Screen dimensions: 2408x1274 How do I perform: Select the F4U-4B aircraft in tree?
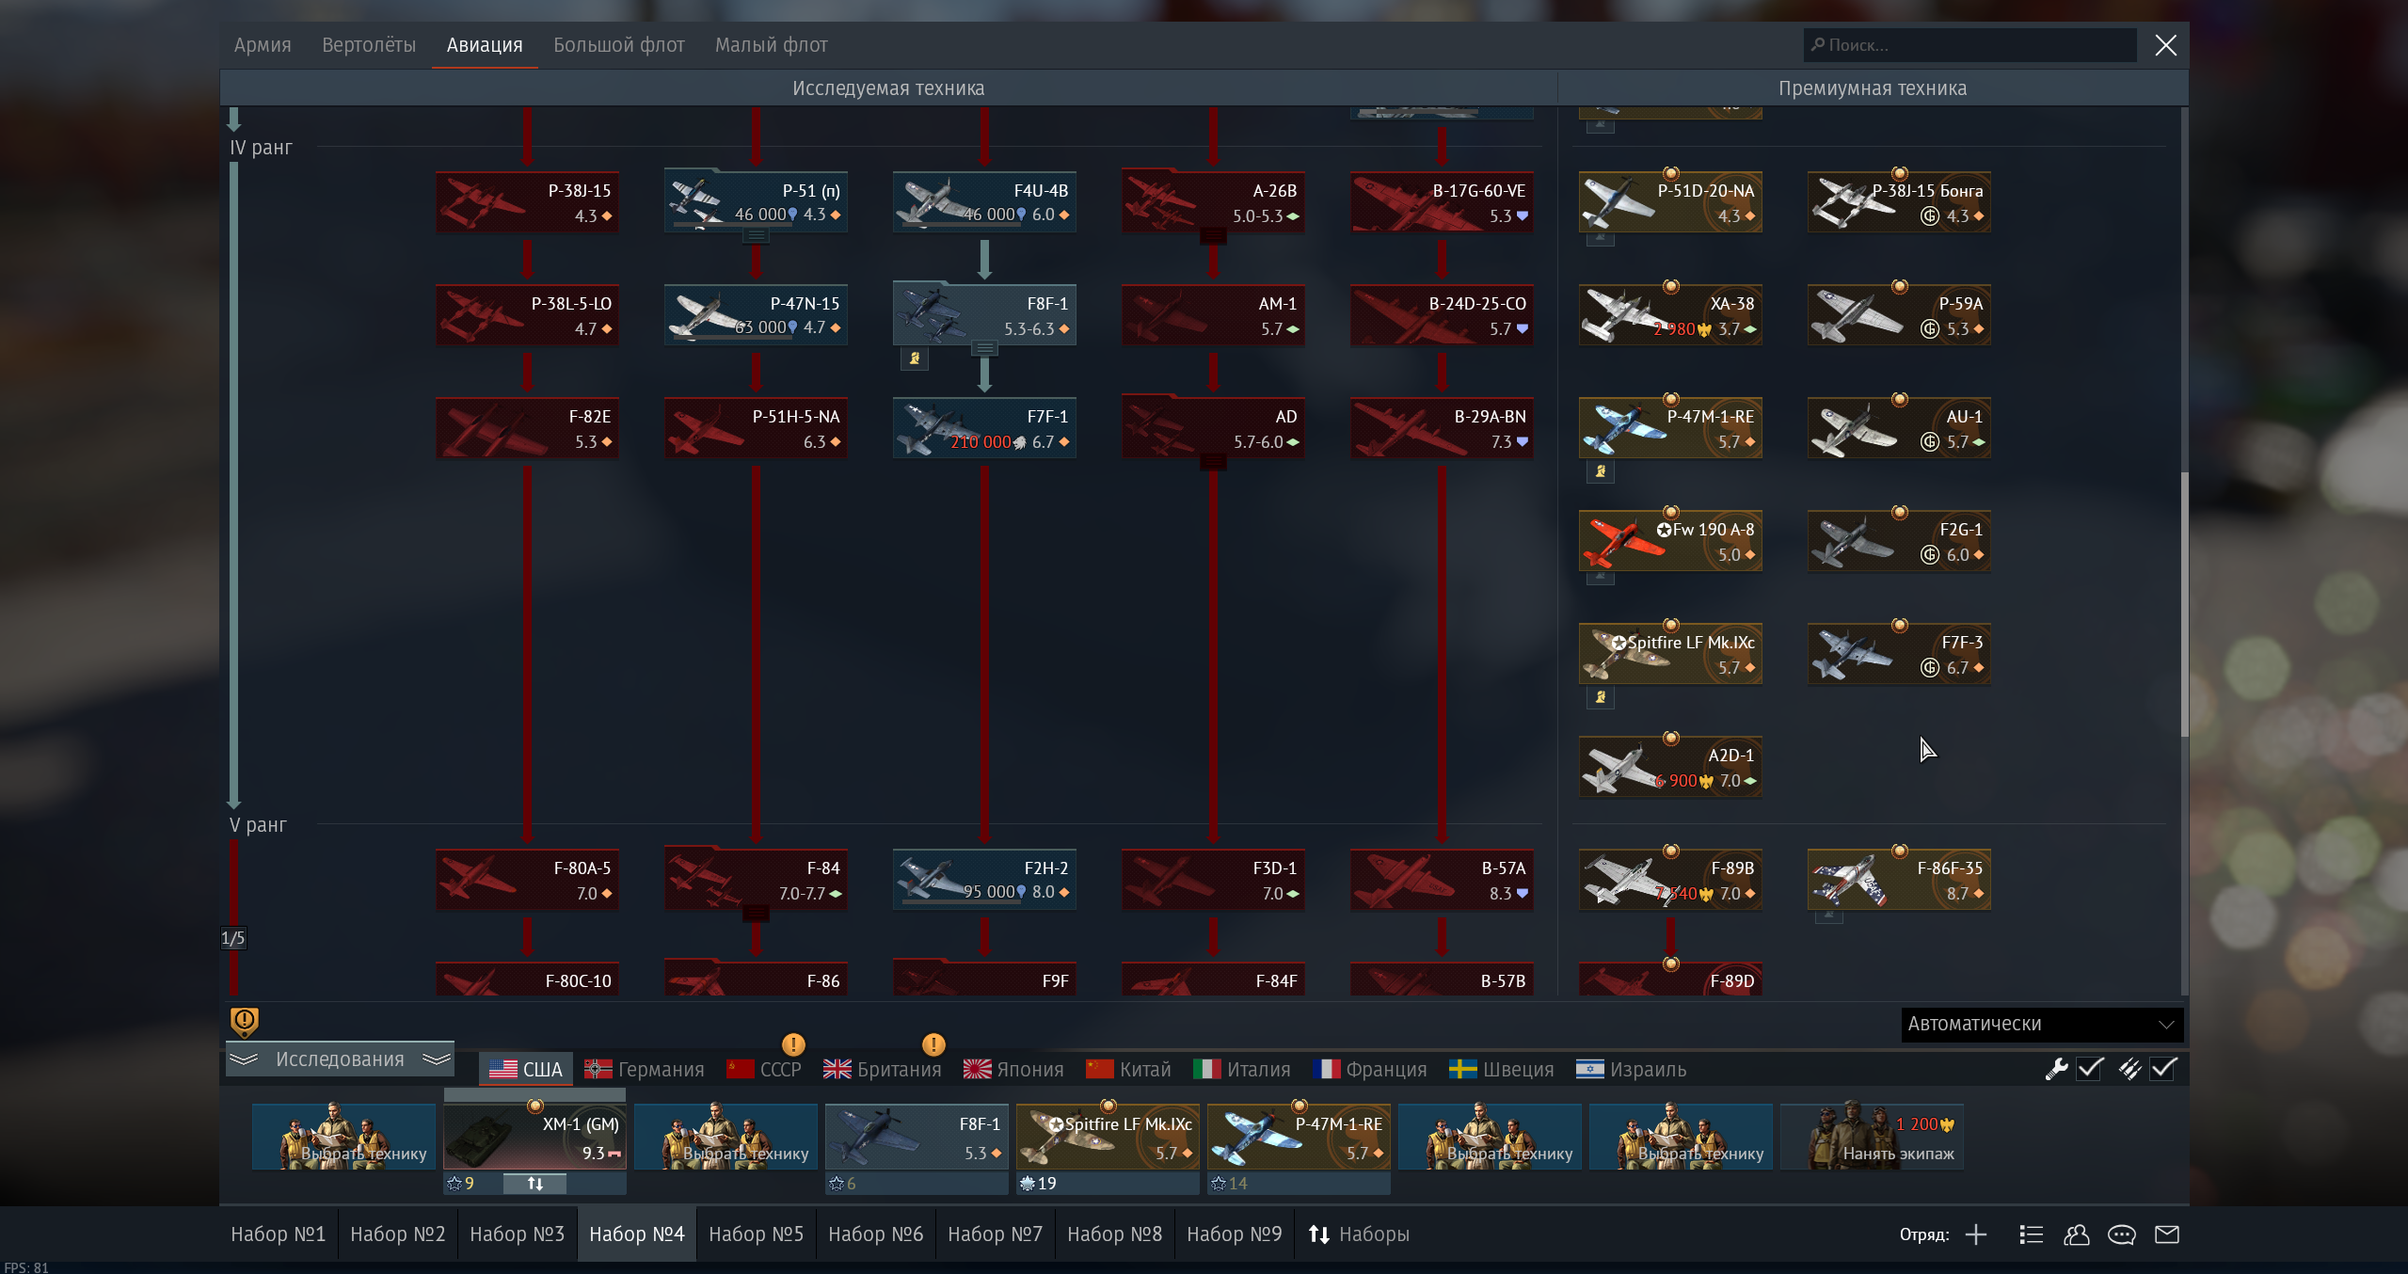[984, 202]
